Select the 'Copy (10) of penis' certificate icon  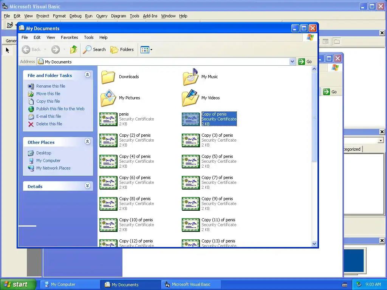pos(108,225)
